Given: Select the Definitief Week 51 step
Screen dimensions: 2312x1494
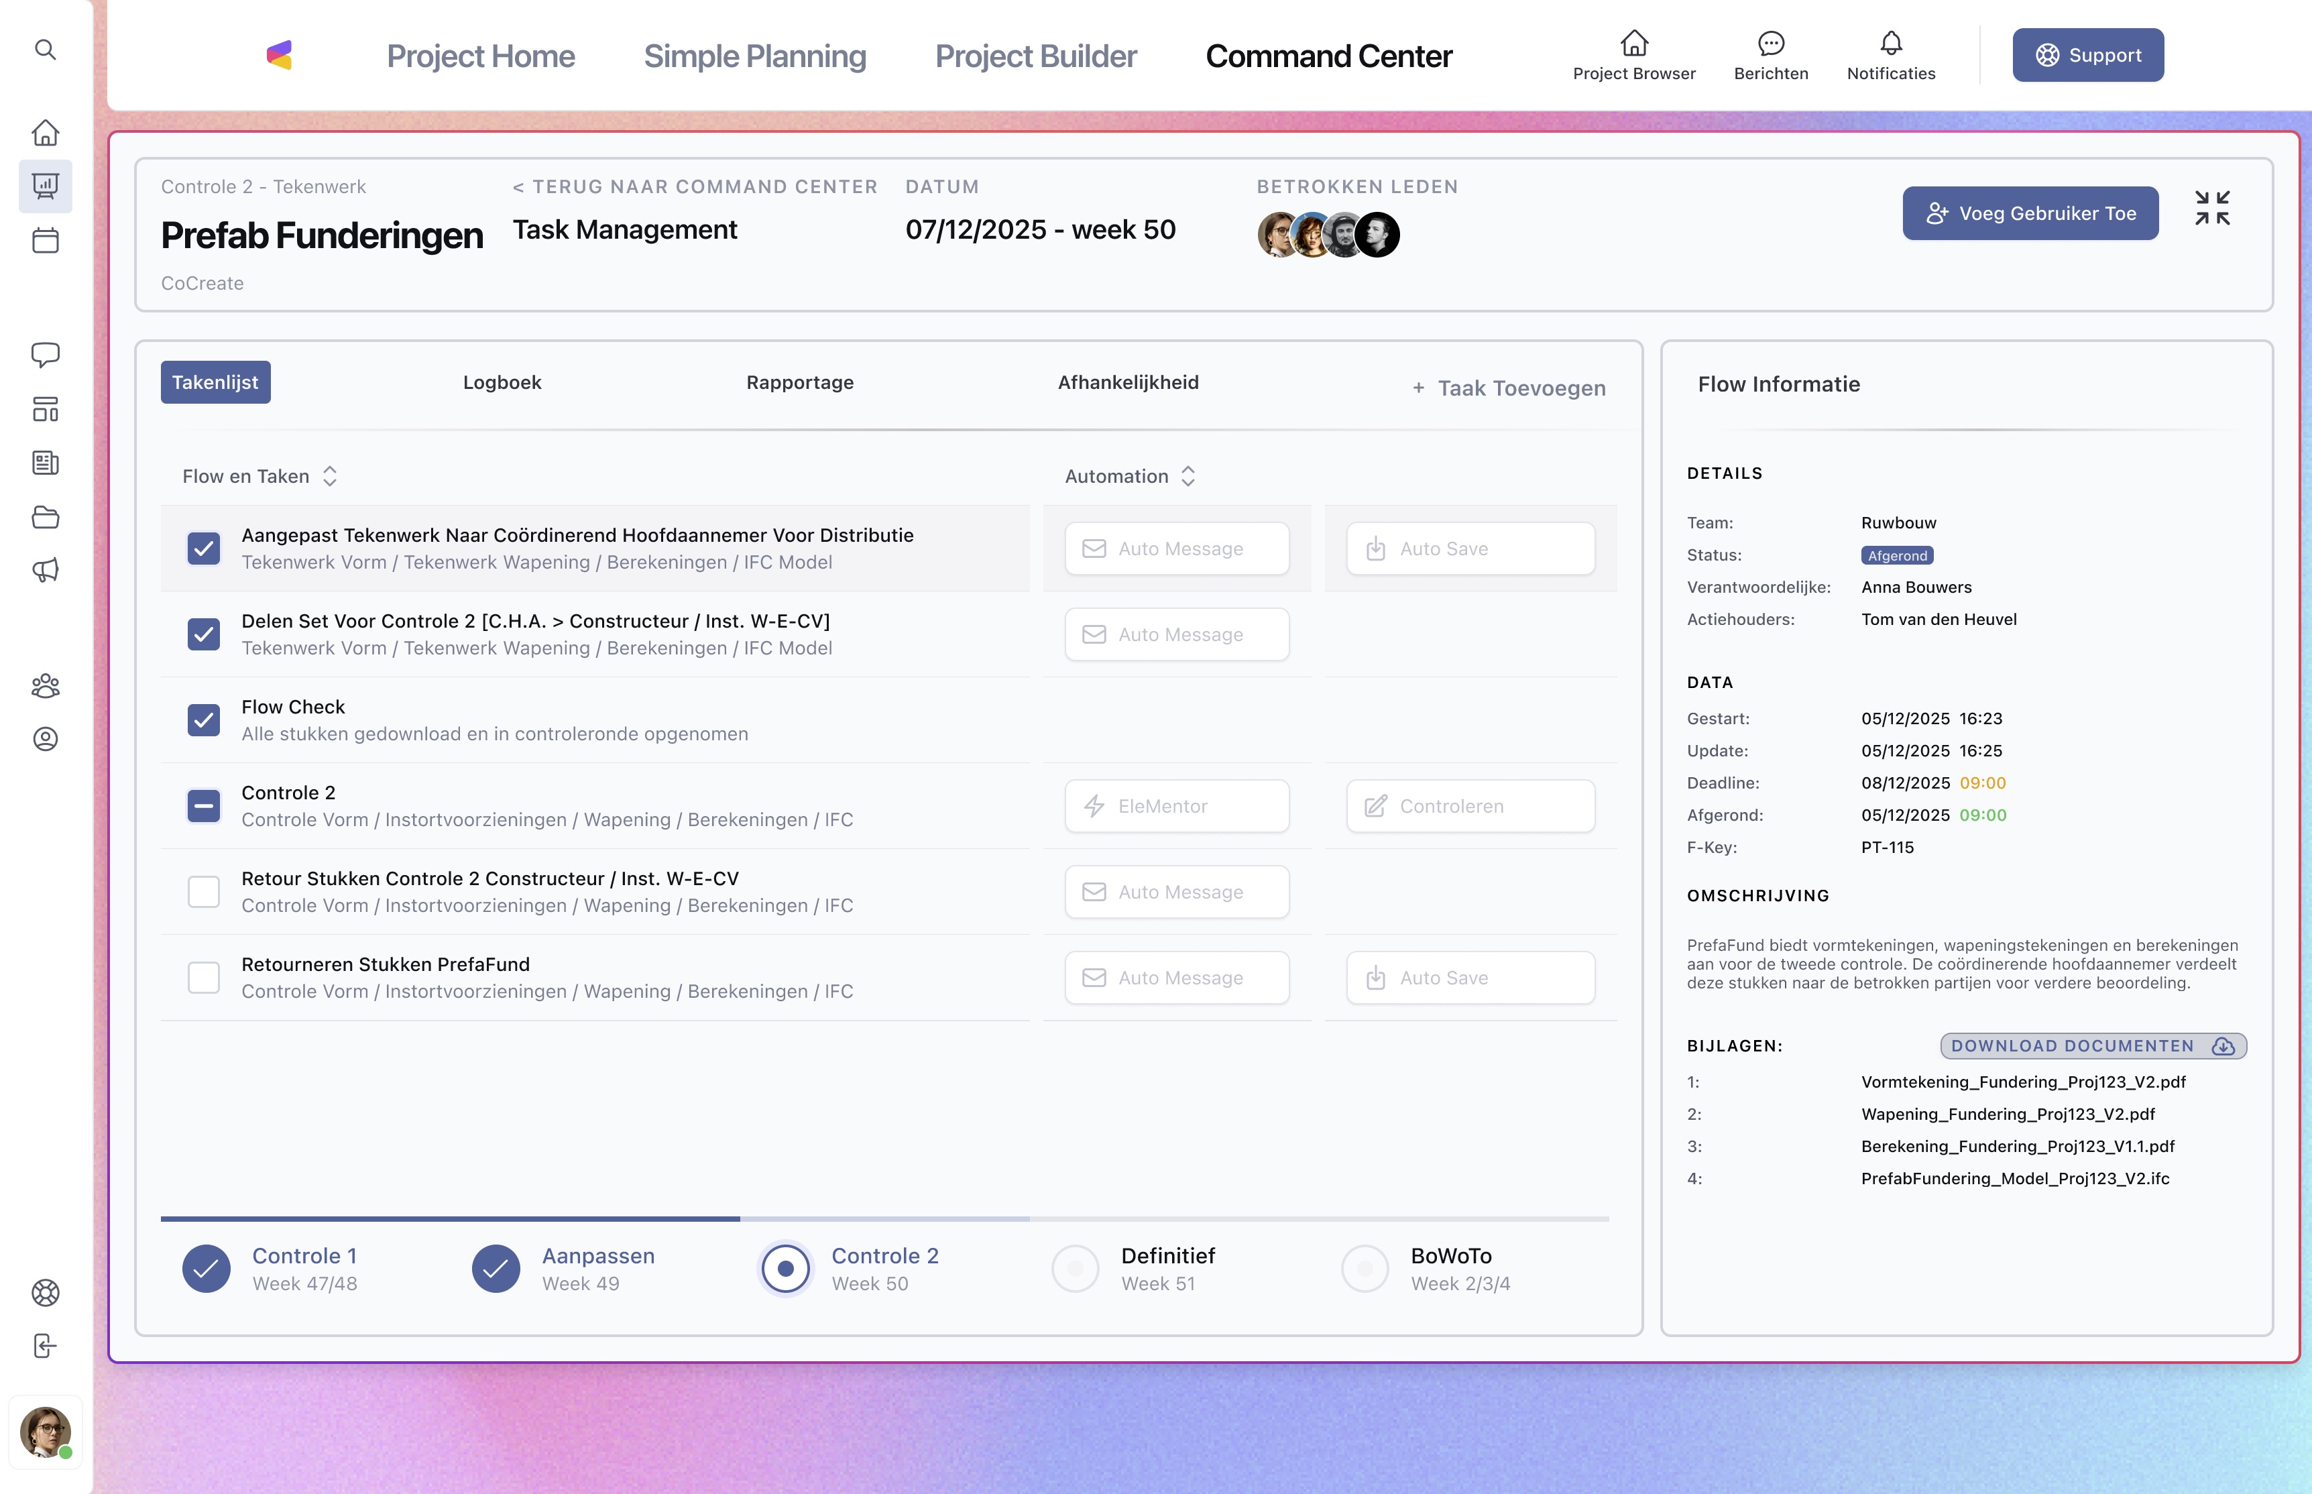Looking at the screenshot, I should tap(1075, 1269).
